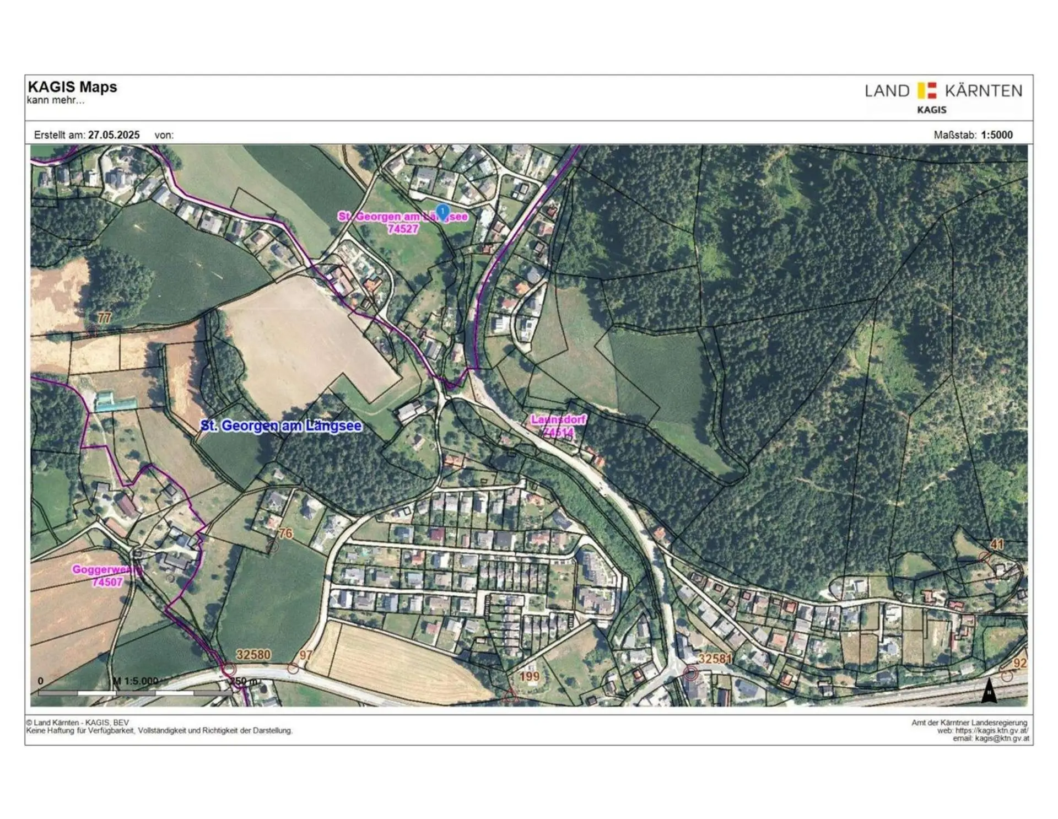Click the KAGIS Maps title
This screenshot has height=819, width=1058.
click(72, 87)
